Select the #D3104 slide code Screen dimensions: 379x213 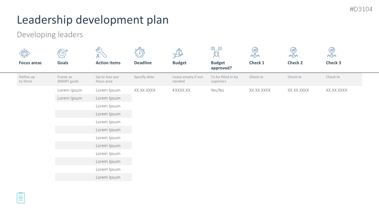click(361, 9)
